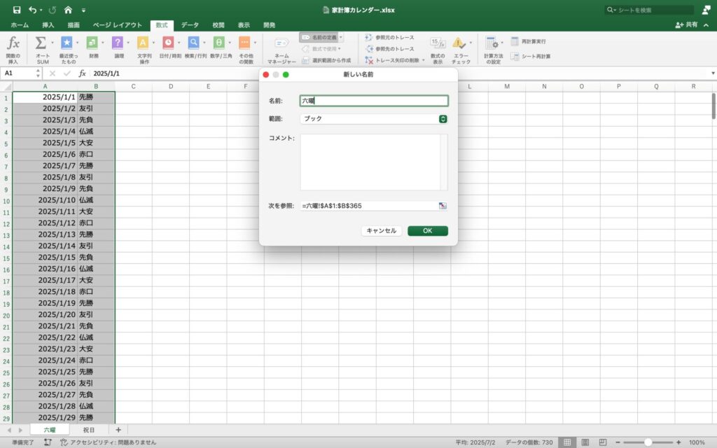Click the zoom in plus button
The image size is (717, 448).
678,442
